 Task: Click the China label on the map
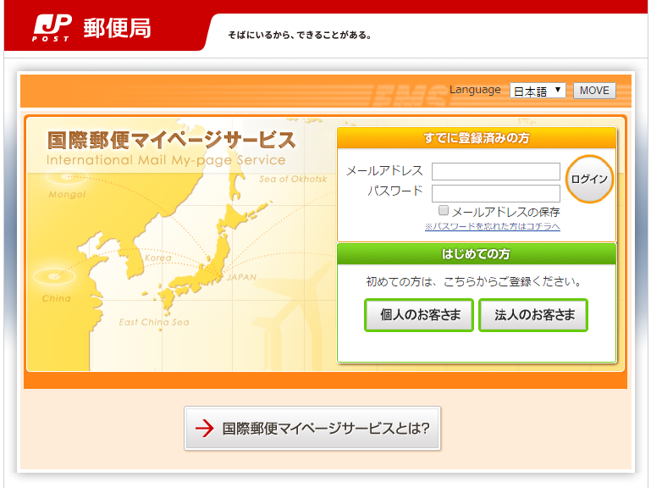(x=57, y=298)
